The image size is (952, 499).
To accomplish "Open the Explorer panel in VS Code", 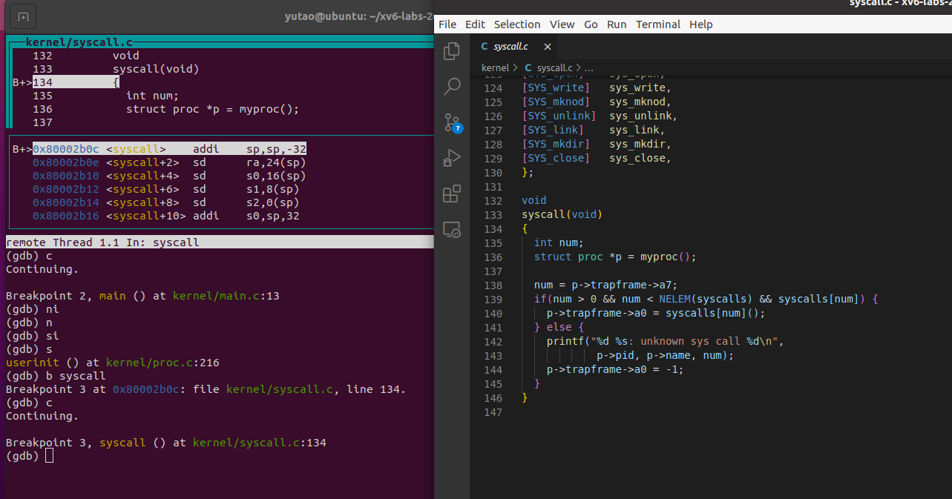I will tap(452, 51).
